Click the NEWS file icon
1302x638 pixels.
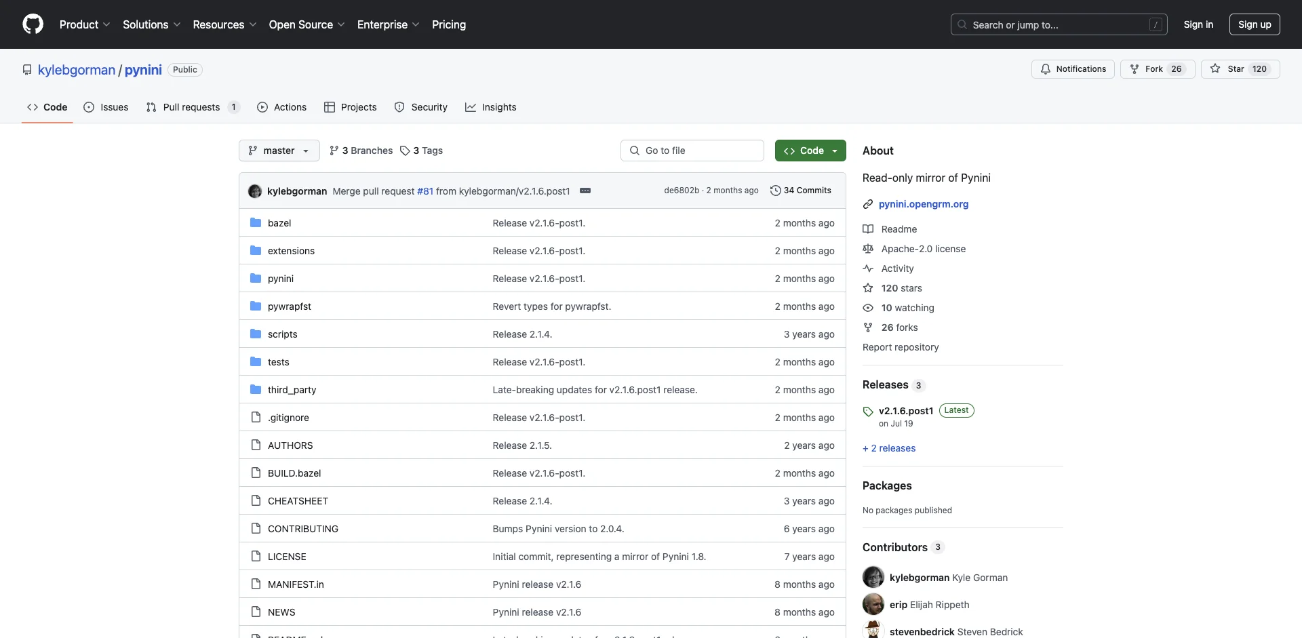click(256, 612)
